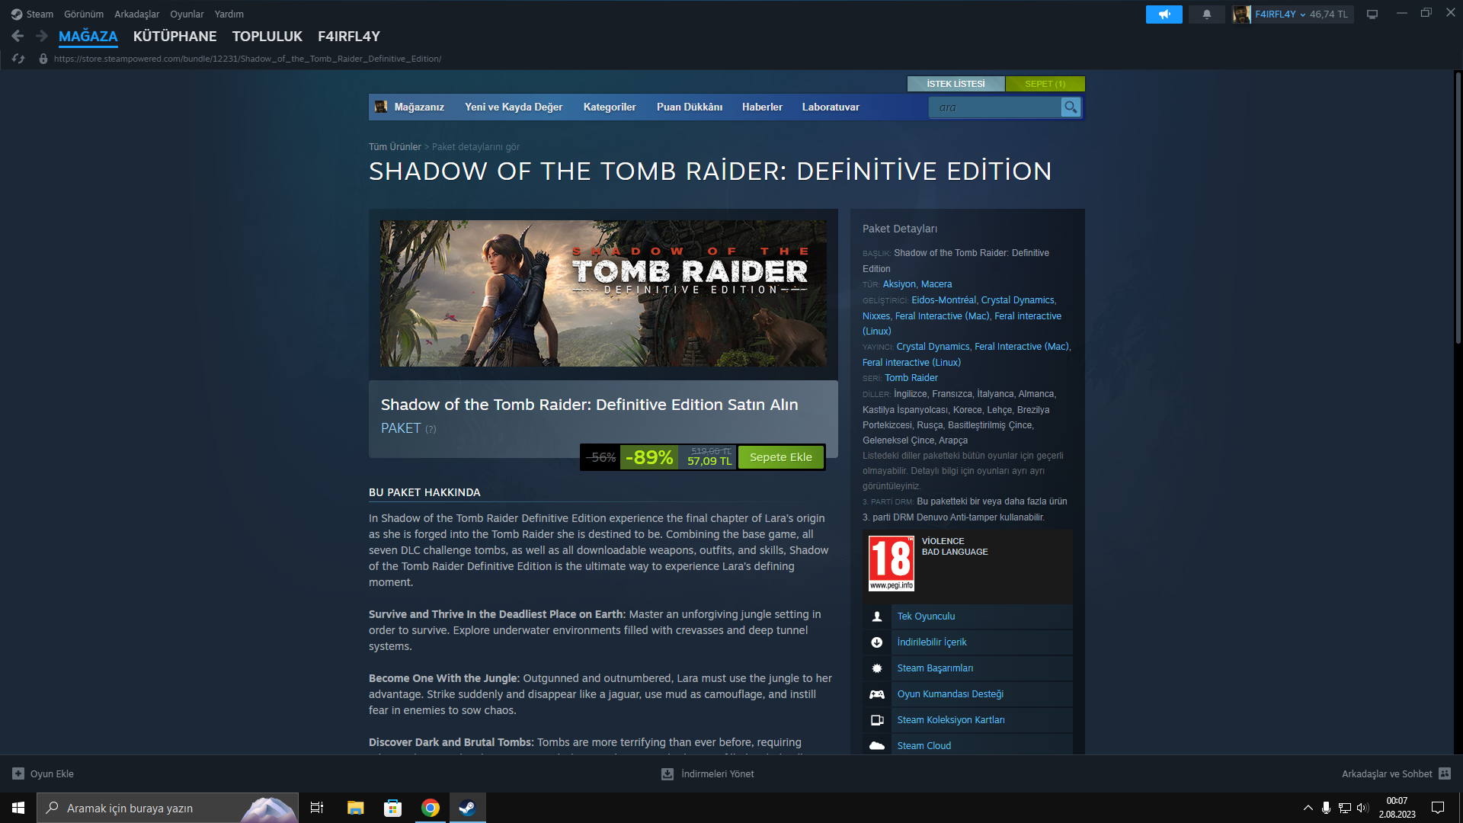Switch to the KÜTÜPHANE tab

coord(174,37)
